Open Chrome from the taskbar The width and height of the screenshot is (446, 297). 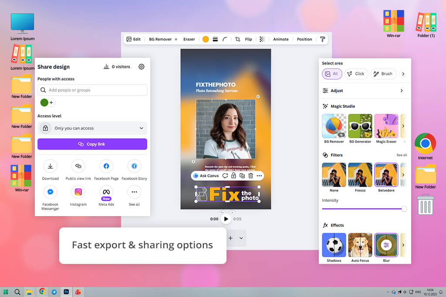pyautogui.click(x=42, y=291)
